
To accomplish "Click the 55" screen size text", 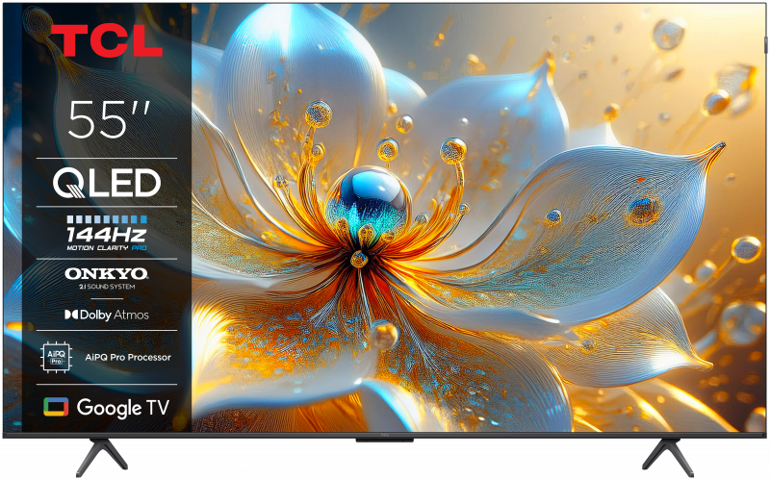I will 106,120.
